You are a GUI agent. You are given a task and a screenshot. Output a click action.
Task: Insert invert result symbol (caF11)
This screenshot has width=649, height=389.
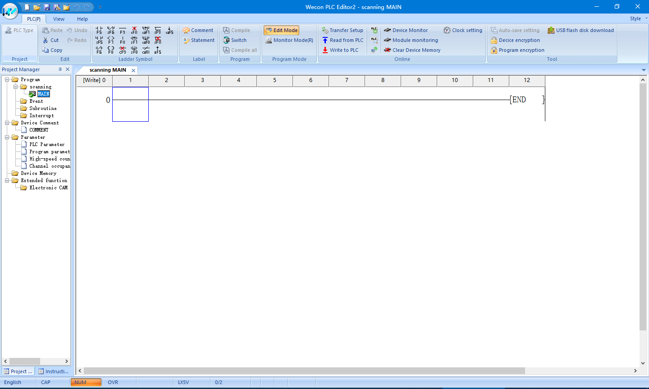point(146,50)
